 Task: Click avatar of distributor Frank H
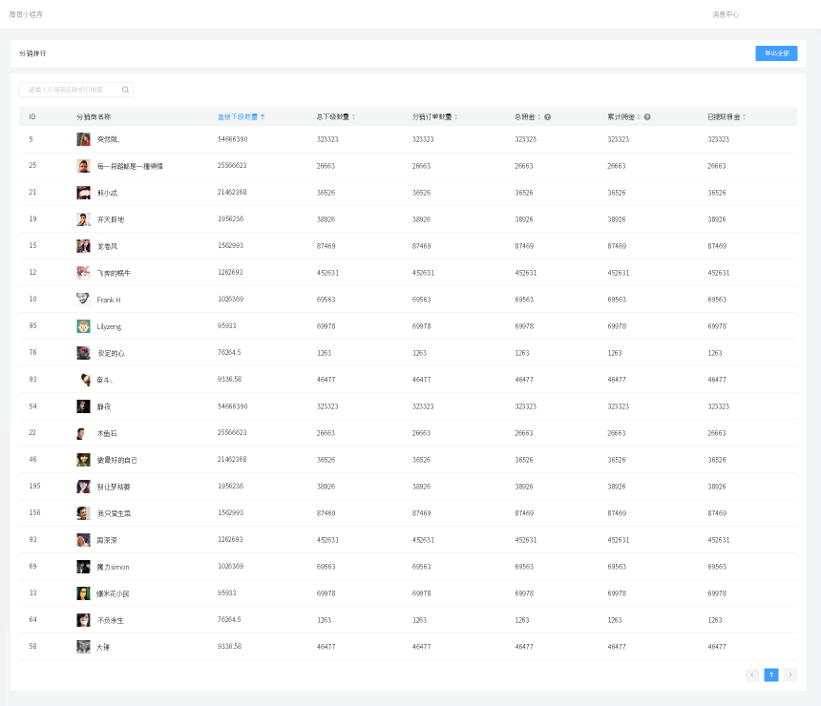(x=83, y=300)
